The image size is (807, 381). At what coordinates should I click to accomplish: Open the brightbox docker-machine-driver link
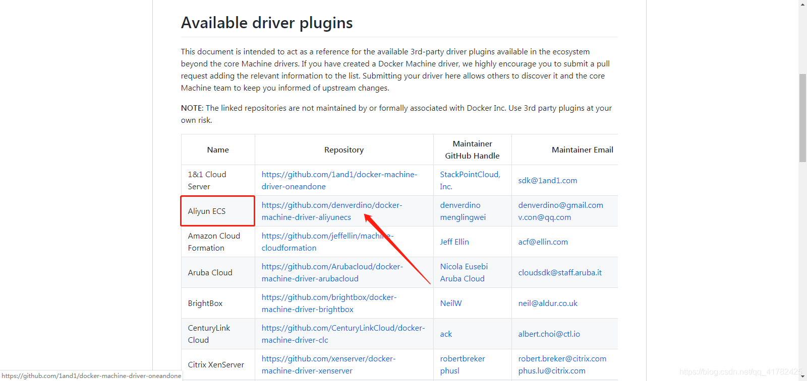[329, 303]
